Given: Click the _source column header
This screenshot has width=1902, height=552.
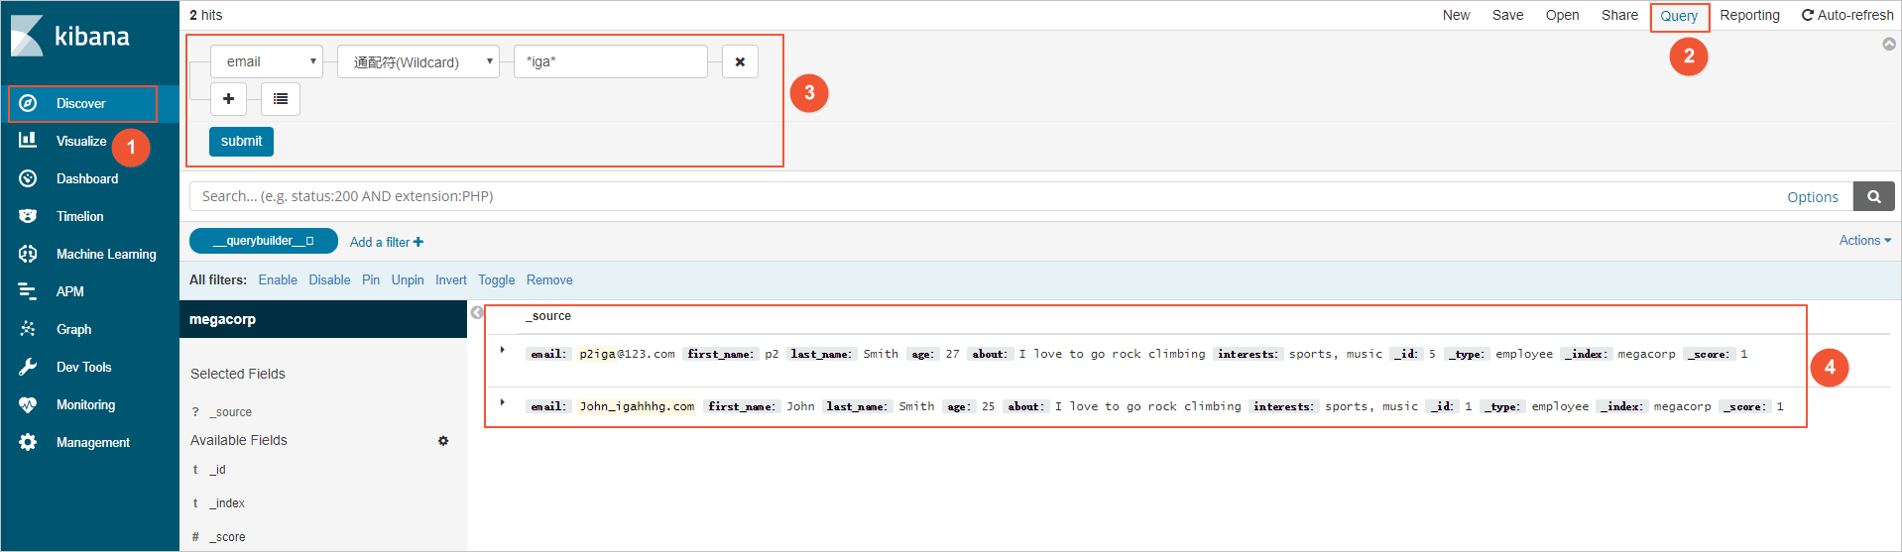Looking at the screenshot, I should (547, 316).
